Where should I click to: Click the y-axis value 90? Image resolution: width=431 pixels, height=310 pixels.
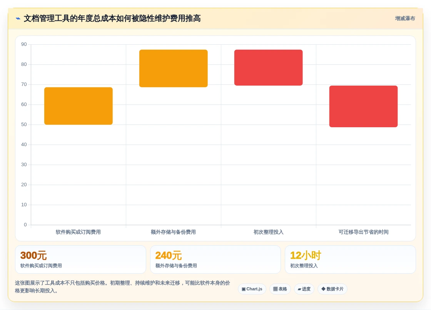pyautogui.click(x=24, y=44)
